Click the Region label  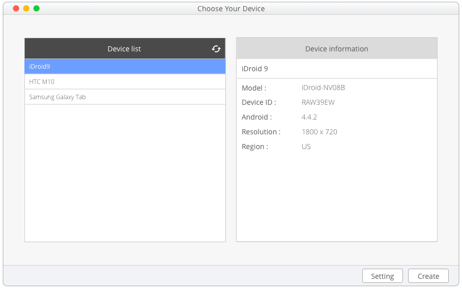coord(255,147)
